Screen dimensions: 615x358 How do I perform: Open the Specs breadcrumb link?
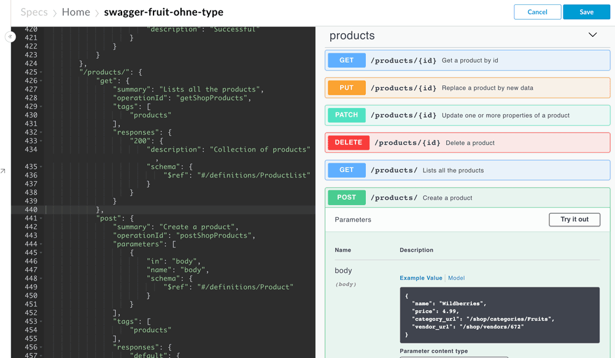(x=34, y=12)
